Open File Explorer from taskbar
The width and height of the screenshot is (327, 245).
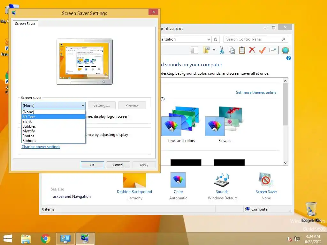pyautogui.click(x=26, y=239)
